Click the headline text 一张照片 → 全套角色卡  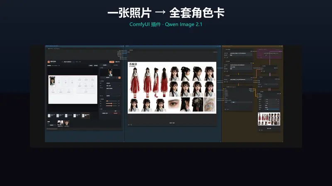click(166, 13)
